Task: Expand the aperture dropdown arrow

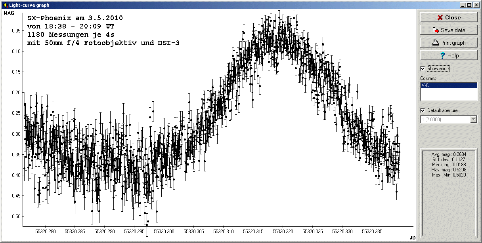Action: pos(473,119)
